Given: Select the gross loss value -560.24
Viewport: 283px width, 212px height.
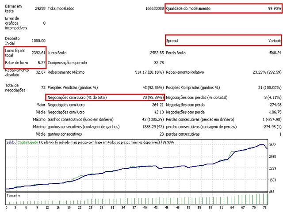Looking at the screenshot, I should click(275, 53).
